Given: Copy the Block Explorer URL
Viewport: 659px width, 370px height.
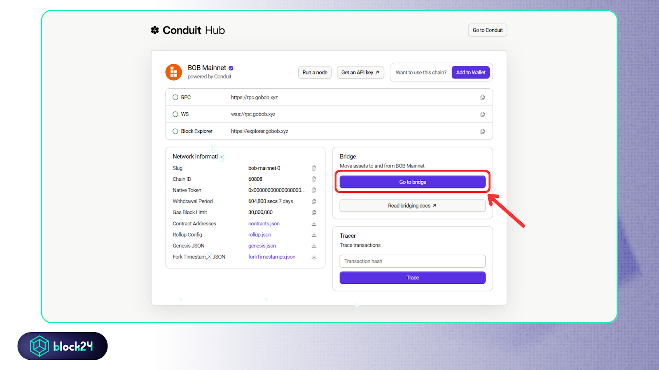Looking at the screenshot, I should [x=482, y=132].
